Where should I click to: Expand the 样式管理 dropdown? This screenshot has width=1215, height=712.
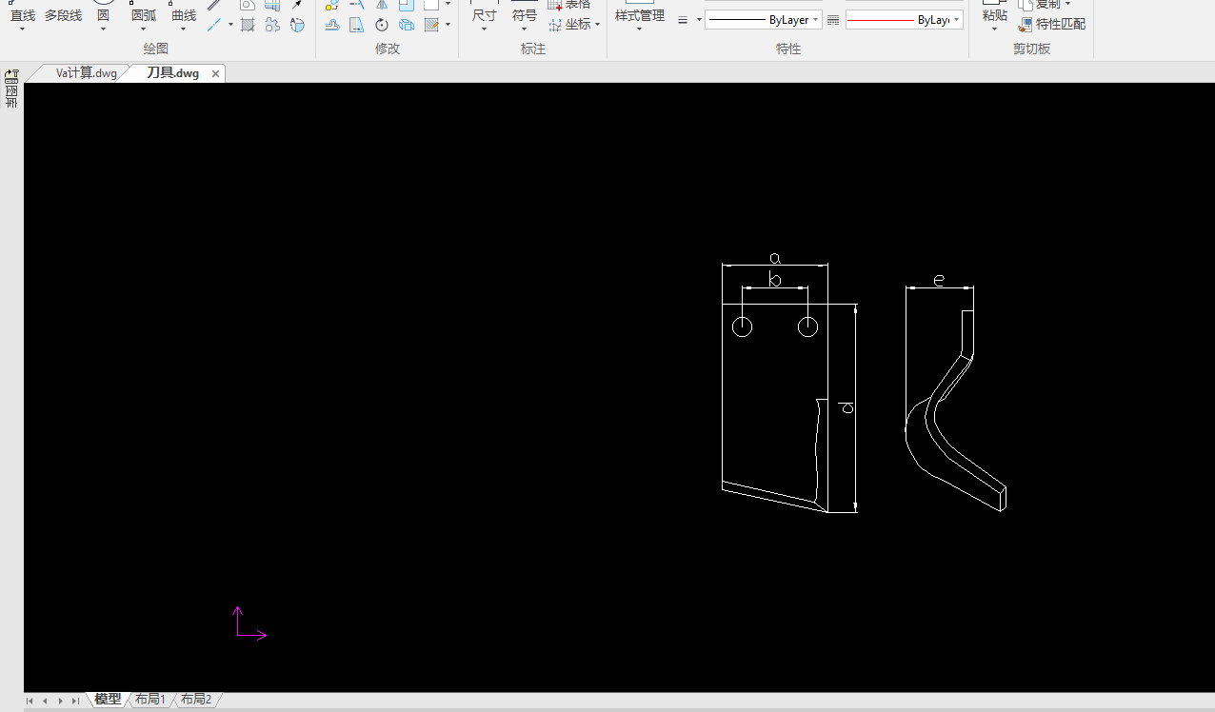[639, 29]
